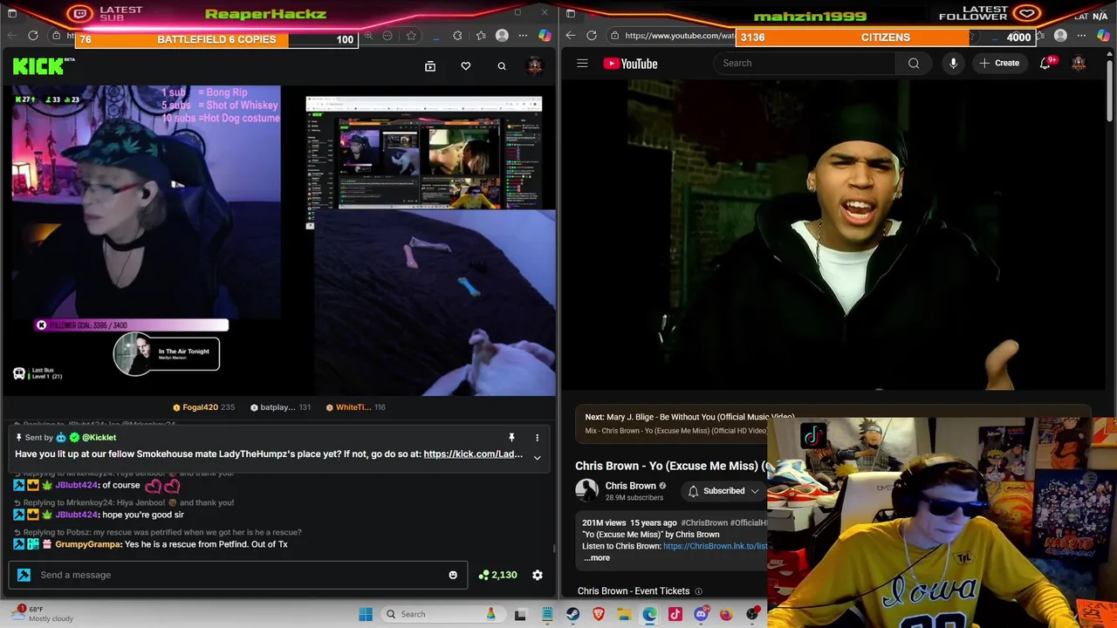Open Windows Start menu
Viewport: 1117px width, 628px height.
tap(366, 614)
